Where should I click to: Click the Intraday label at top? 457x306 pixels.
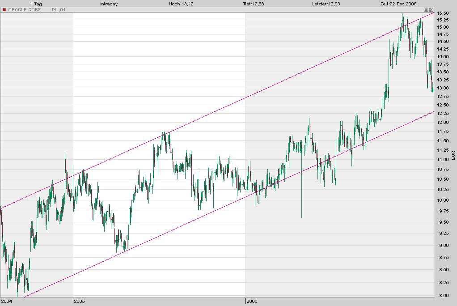pyautogui.click(x=109, y=4)
